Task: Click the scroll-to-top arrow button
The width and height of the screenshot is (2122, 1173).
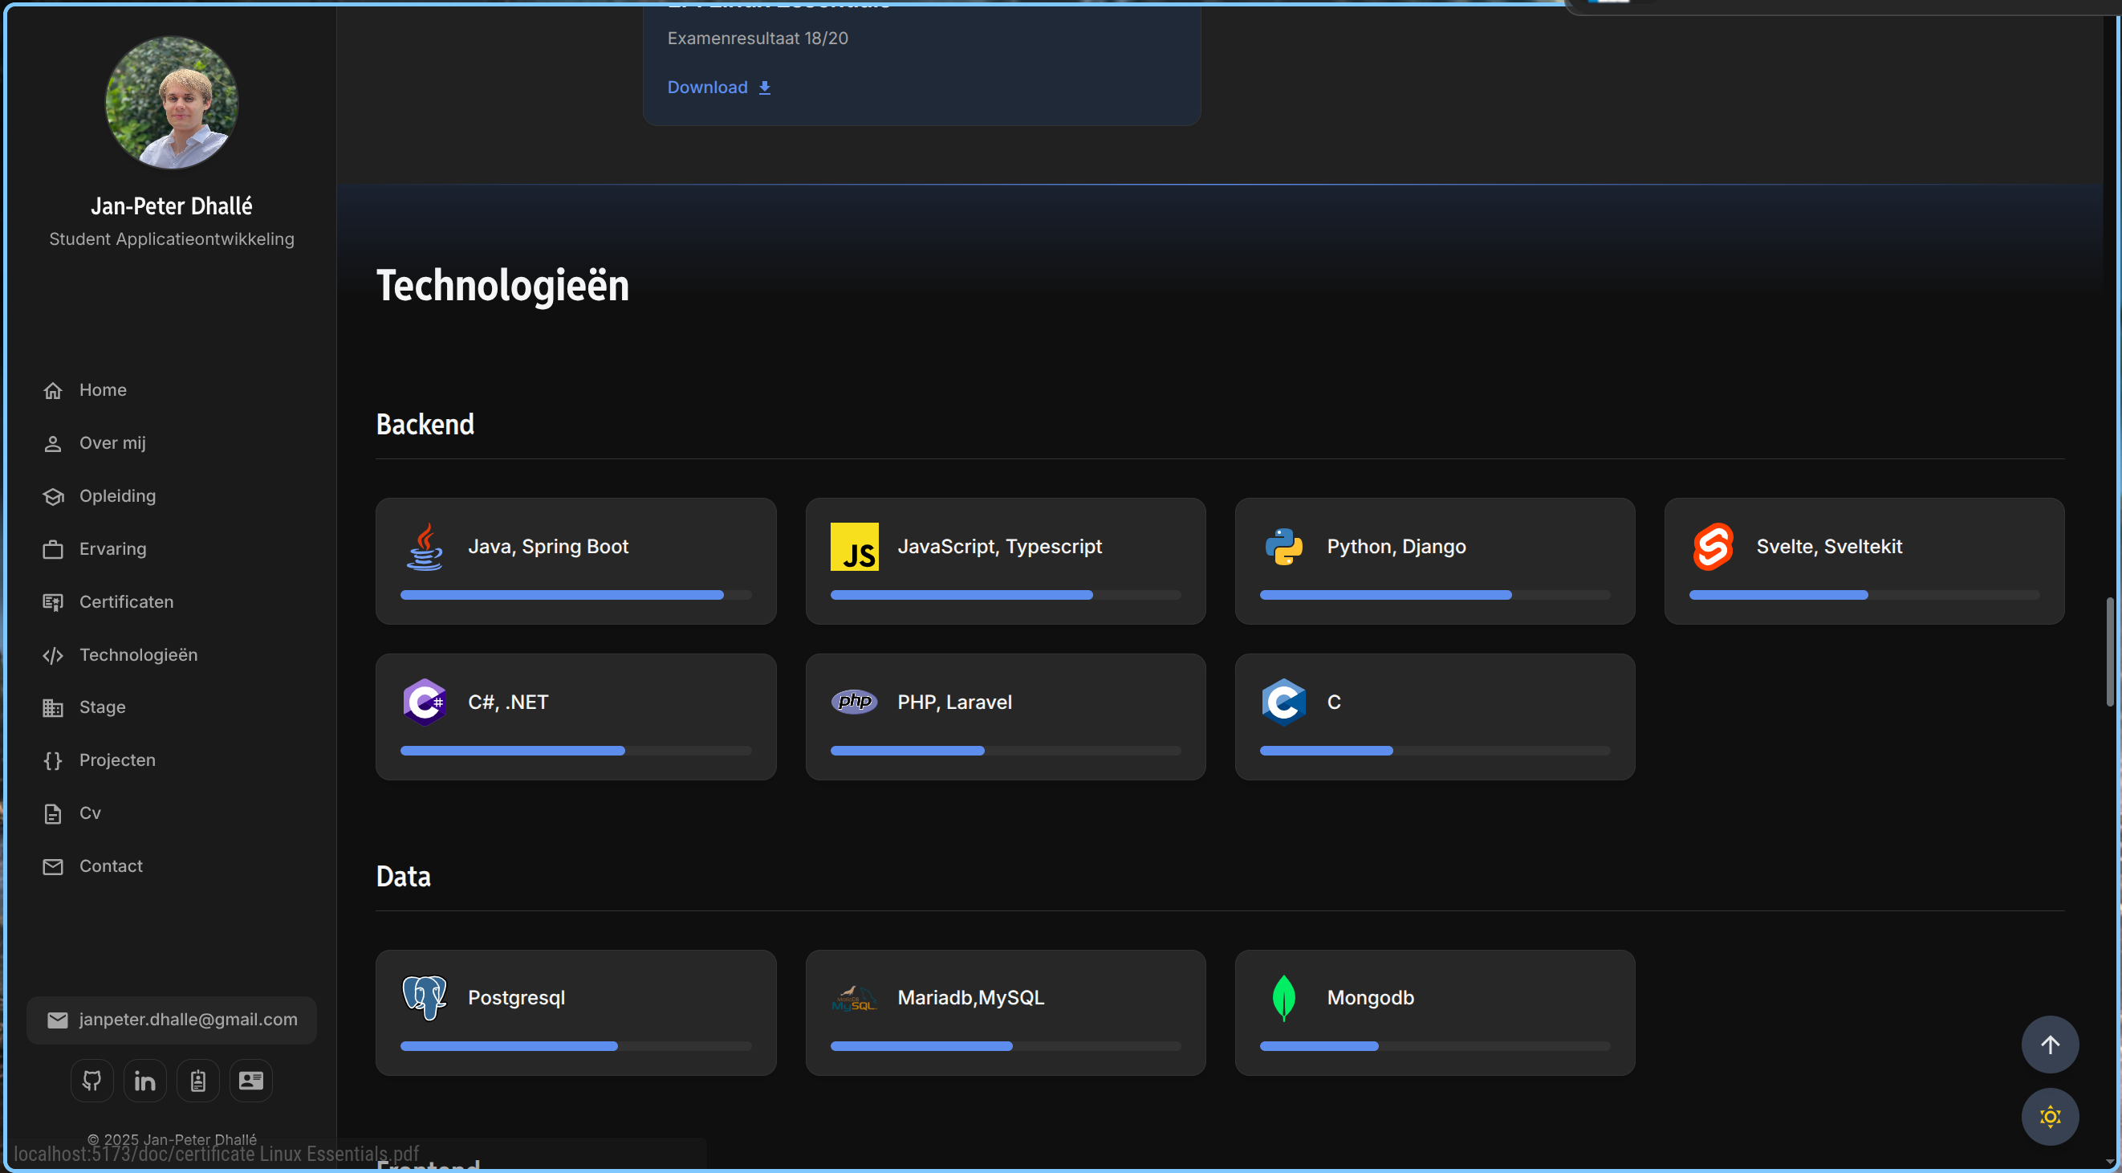Action: point(2050,1045)
